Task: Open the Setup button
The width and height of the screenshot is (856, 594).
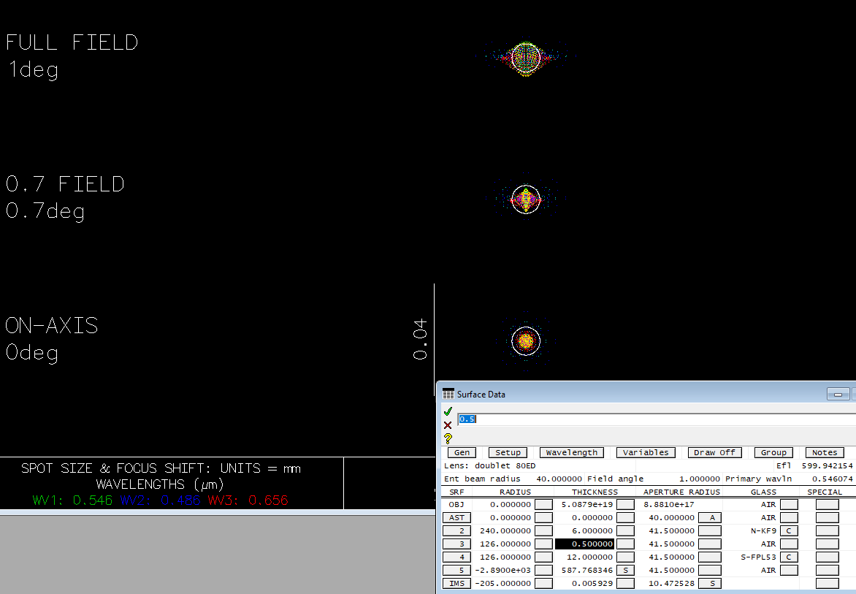Action: [x=508, y=452]
